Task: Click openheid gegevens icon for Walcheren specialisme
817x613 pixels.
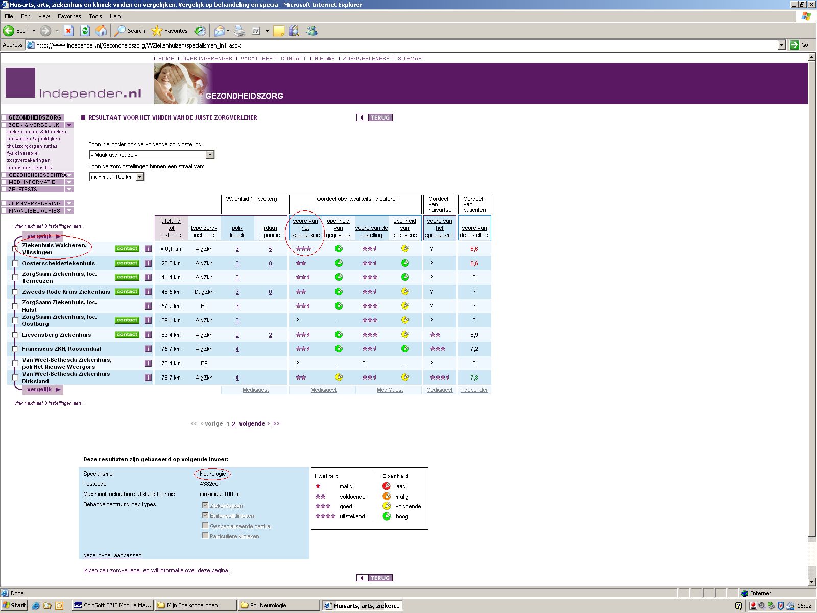Action: pos(339,249)
